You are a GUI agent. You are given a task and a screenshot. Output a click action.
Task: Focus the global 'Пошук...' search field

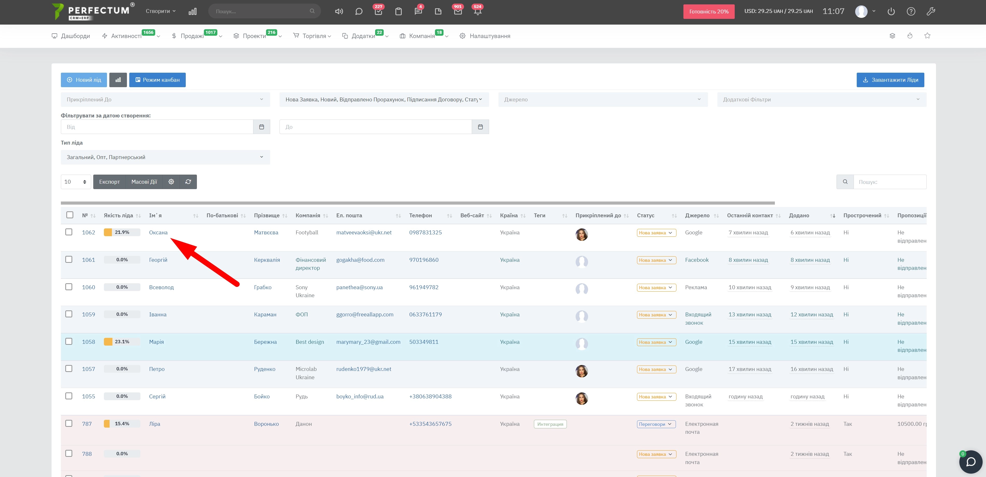point(265,11)
